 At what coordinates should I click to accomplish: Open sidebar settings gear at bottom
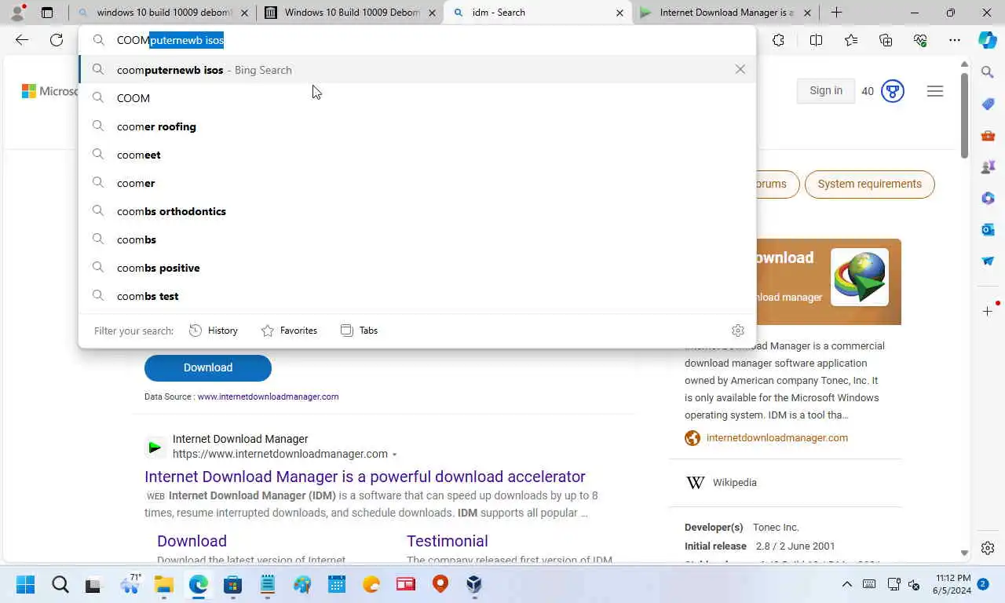pos(988,548)
